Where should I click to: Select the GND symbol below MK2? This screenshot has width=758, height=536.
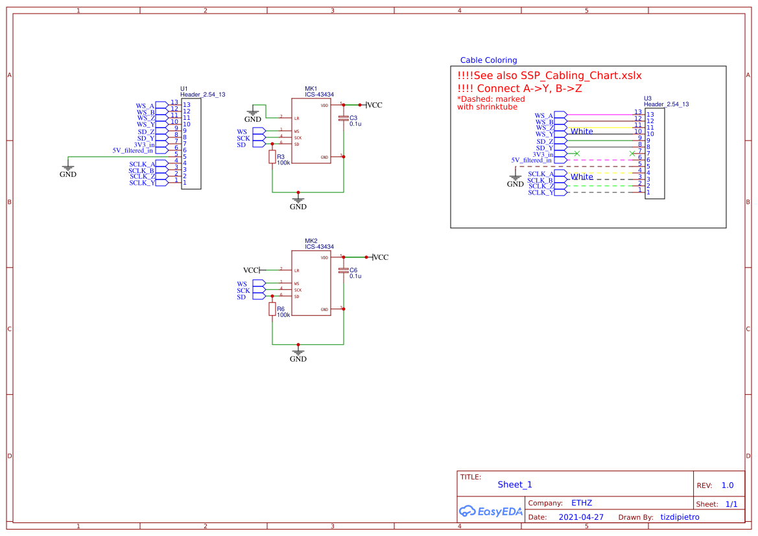298,353
